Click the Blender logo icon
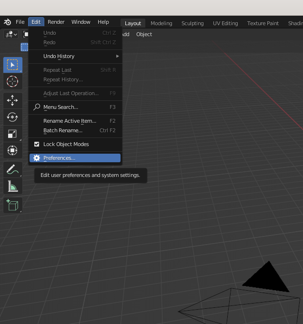Viewport: 303px width, 324px height. click(8, 22)
